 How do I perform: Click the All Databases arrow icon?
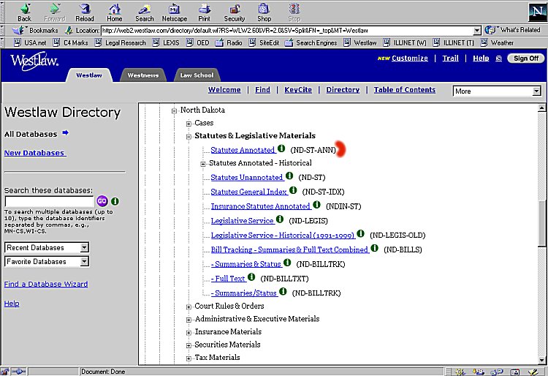click(65, 133)
